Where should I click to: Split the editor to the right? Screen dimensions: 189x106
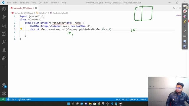point(180,8)
